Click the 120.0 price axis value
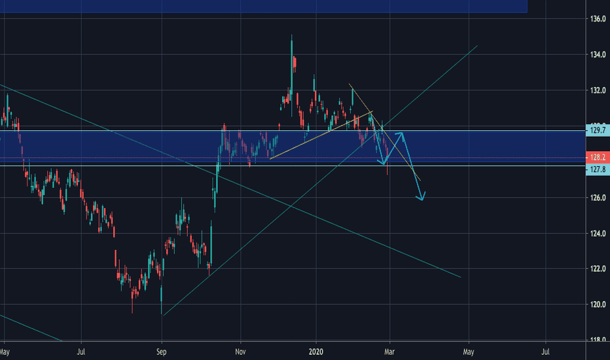This screenshot has width=610, height=360. coord(598,304)
